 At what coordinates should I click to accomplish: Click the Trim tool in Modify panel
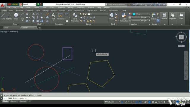(42, 14)
